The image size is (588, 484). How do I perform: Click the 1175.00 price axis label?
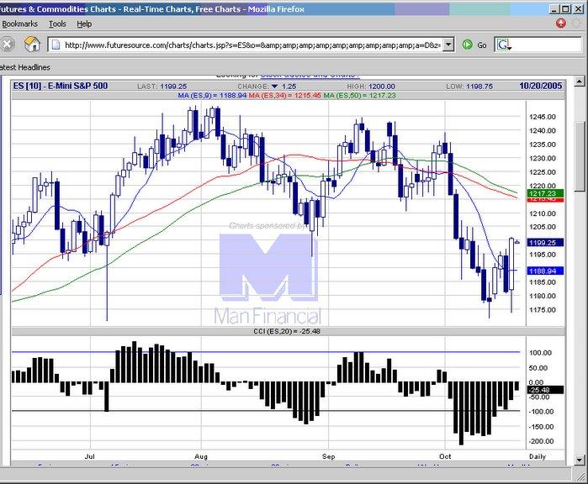543,310
